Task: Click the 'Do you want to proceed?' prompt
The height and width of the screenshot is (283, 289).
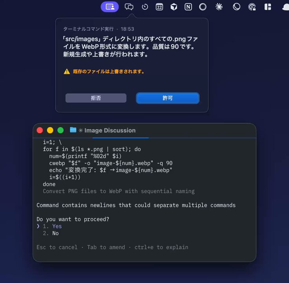Action: [73, 219]
